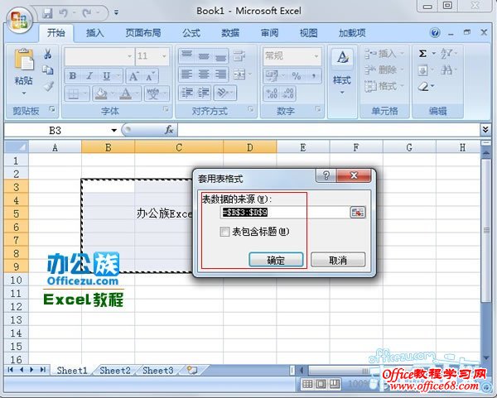Screen dimensions: 497x398
Task: Click the 取消 button in dialog
Action: pos(338,261)
